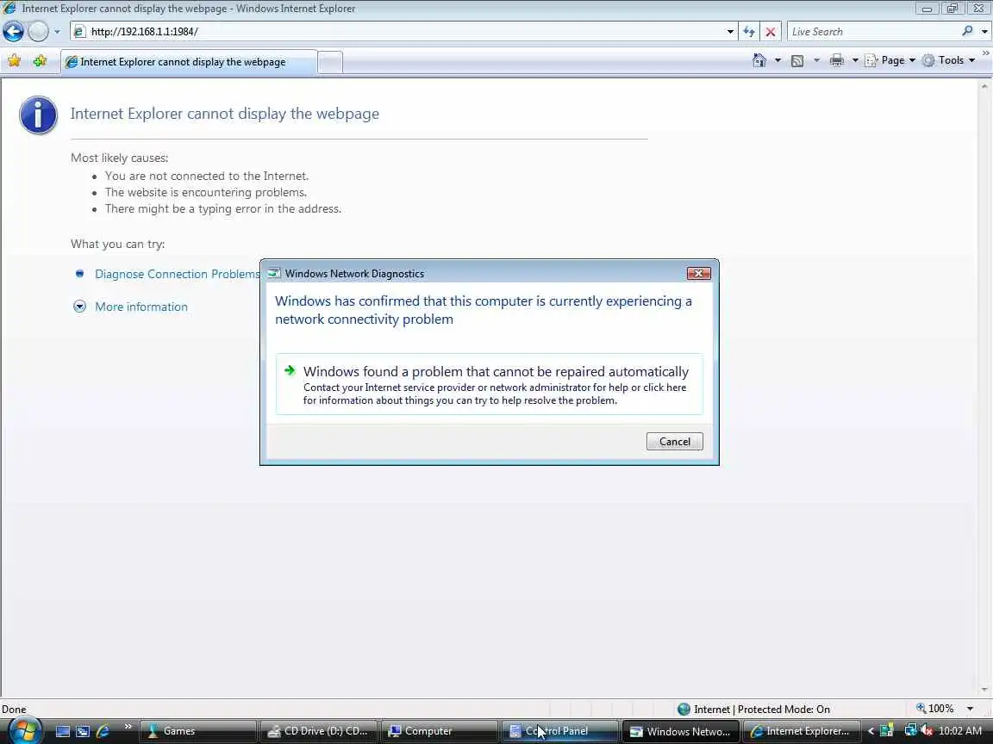
Task: Click Cancel in Windows Network Diagnostics
Action: pos(674,442)
